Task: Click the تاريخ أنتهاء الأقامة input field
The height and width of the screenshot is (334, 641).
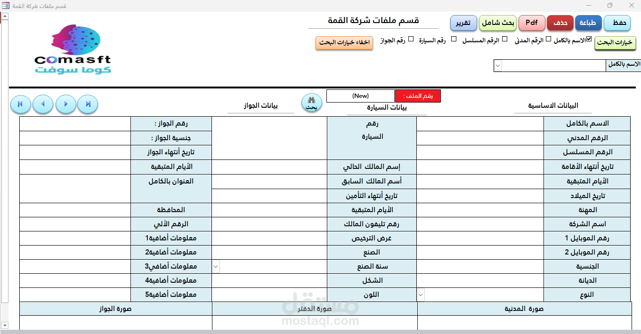Action: tap(480, 167)
